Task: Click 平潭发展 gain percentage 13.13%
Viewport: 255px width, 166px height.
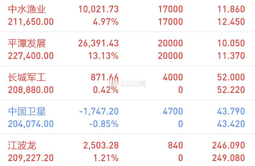Action: (x=103, y=56)
